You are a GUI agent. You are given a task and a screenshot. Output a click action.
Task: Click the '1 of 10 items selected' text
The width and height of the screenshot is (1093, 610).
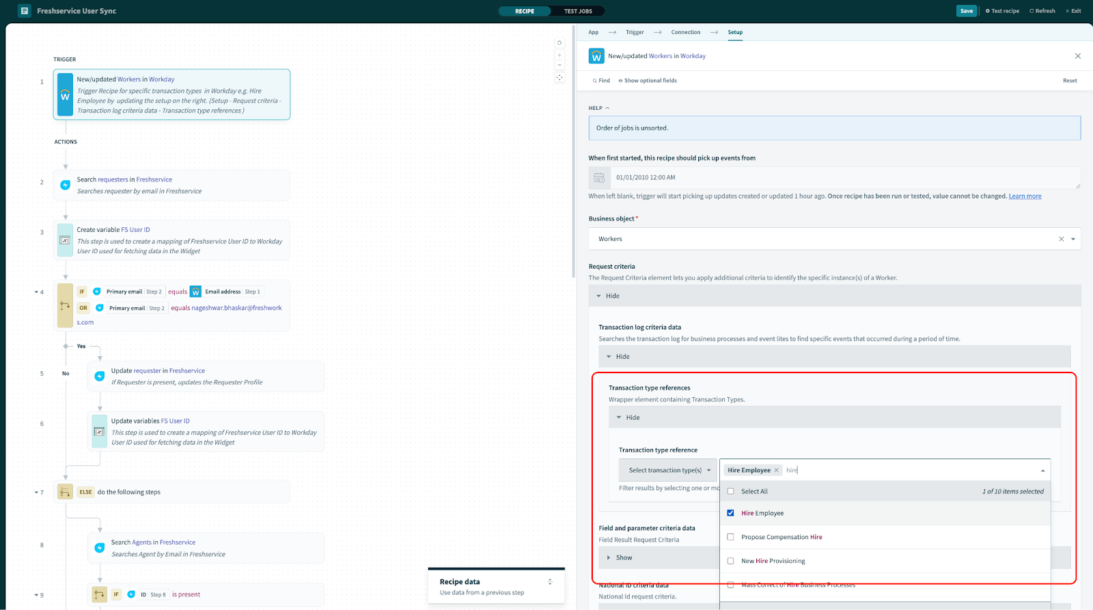click(x=1013, y=491)
